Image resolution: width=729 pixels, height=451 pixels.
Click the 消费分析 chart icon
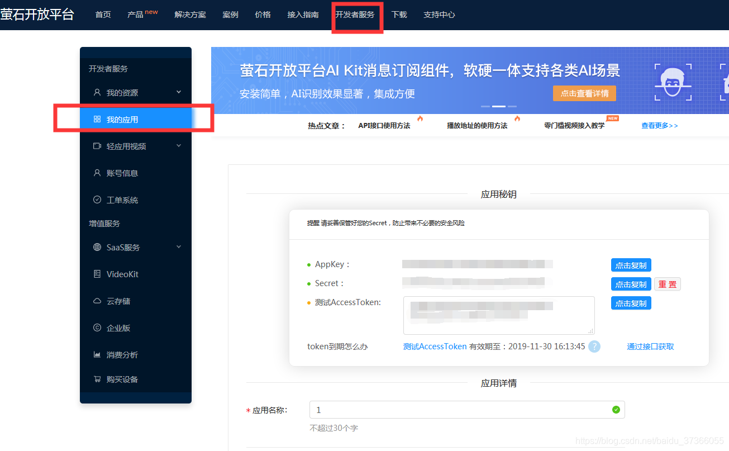[x=97, y=354]
